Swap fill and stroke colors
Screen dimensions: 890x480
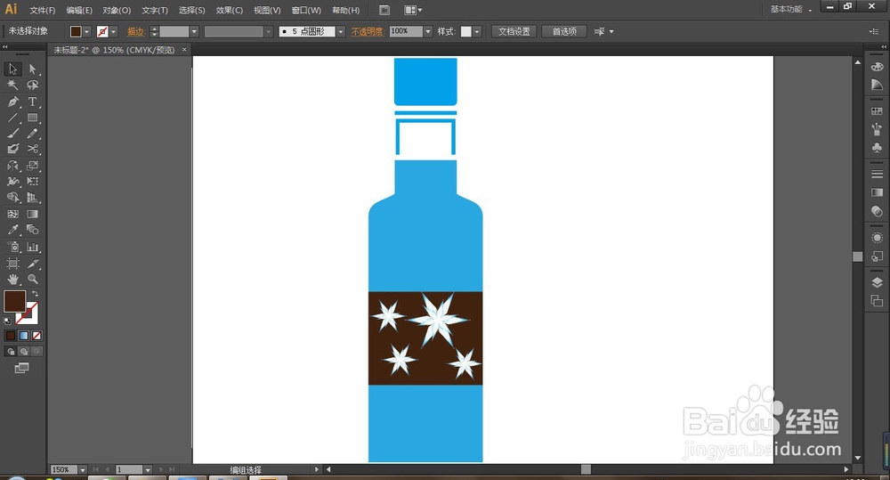coord(36,293)
